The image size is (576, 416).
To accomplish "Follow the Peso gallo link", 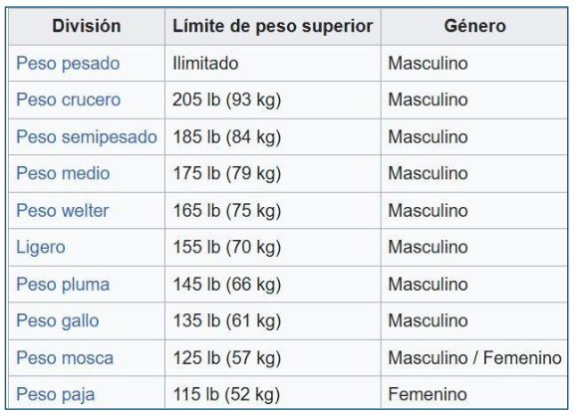I will tap(58, 321).
